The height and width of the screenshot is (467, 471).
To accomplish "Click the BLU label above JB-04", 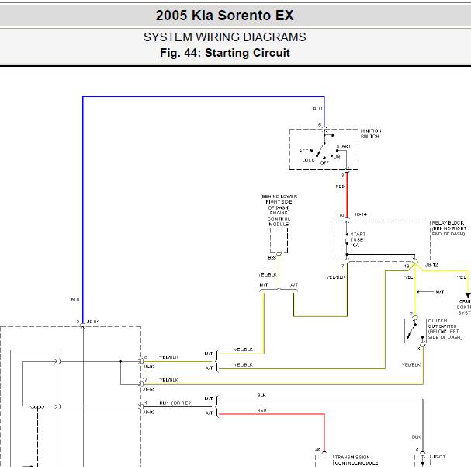I will pyautogui.click(x=75, y=300).
